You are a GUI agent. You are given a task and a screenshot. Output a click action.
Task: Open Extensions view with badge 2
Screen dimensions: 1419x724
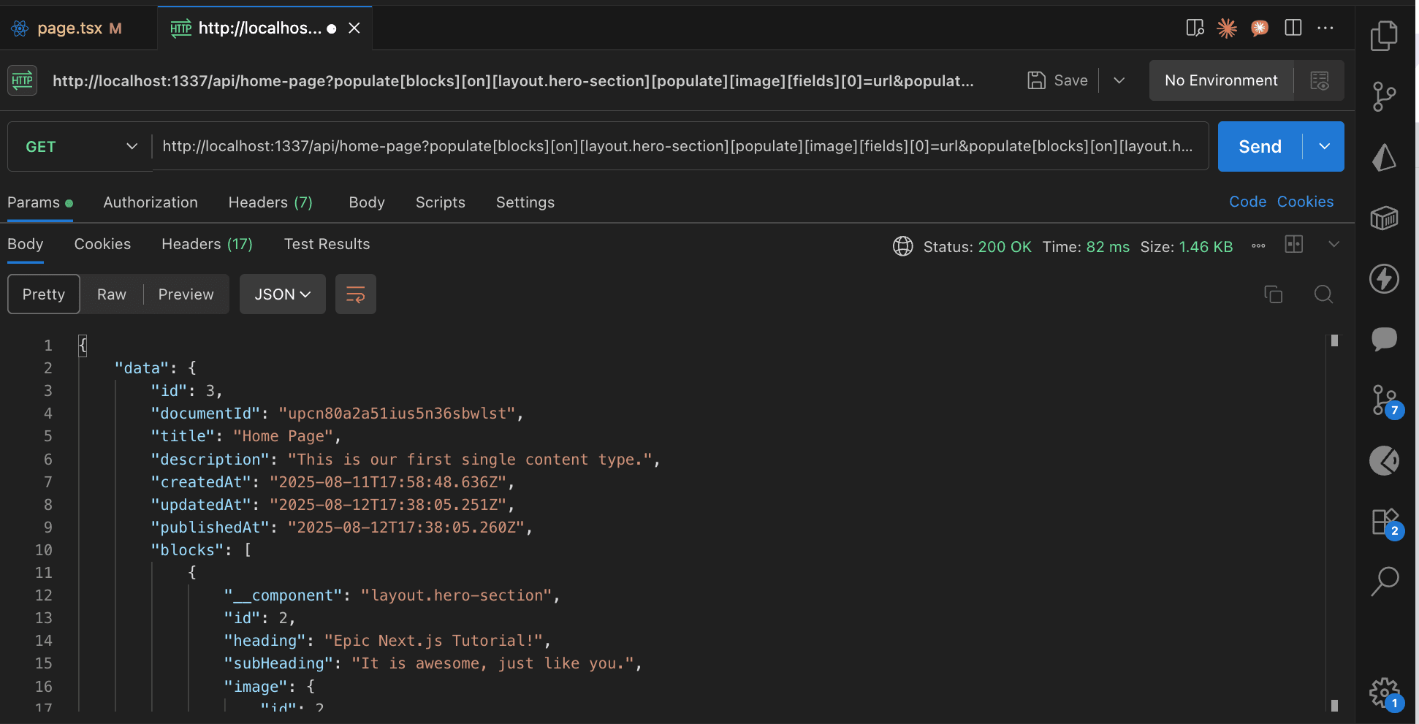click(x=1385, y=522)
